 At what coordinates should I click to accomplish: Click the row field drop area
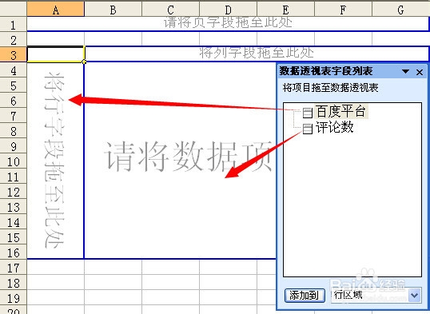(55, 160)
